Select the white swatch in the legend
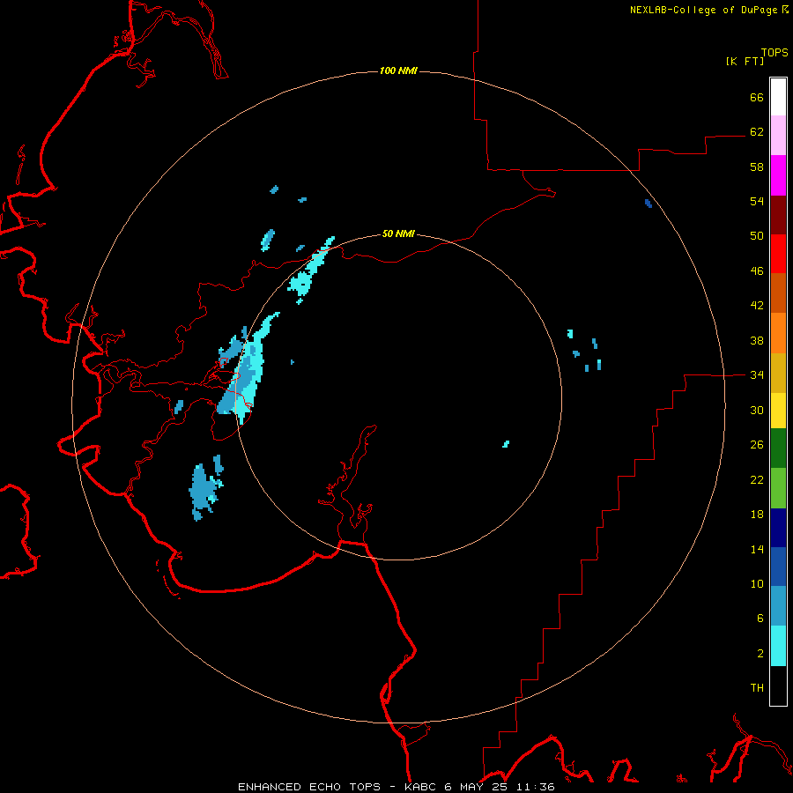The width and height of the screenshot is (793, 793). 778,97
